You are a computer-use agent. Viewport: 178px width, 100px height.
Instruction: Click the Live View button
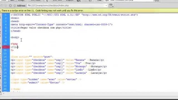click(x=57, y=1)
